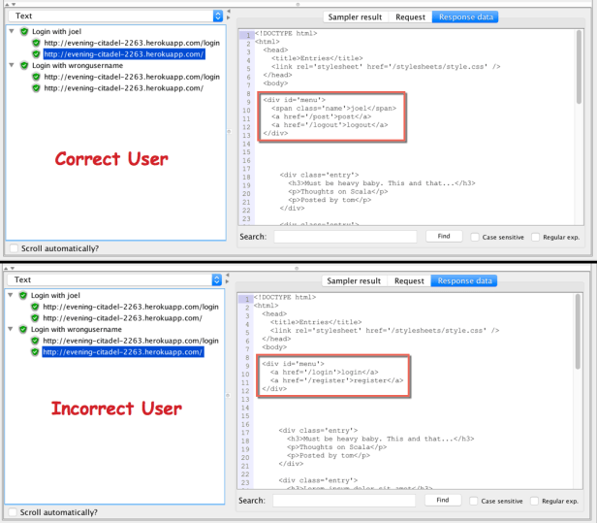This screenshot has height=523, width=597.
Task: Click the Find button in top panel
Action: 444,237
